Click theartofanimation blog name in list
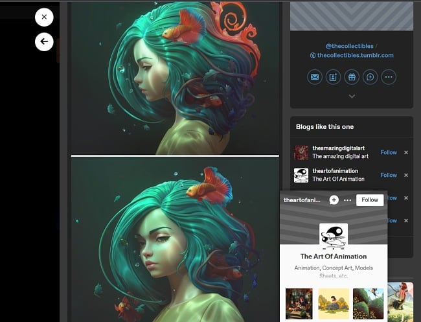This screenshot has width=421, height=322. [335, 171]
